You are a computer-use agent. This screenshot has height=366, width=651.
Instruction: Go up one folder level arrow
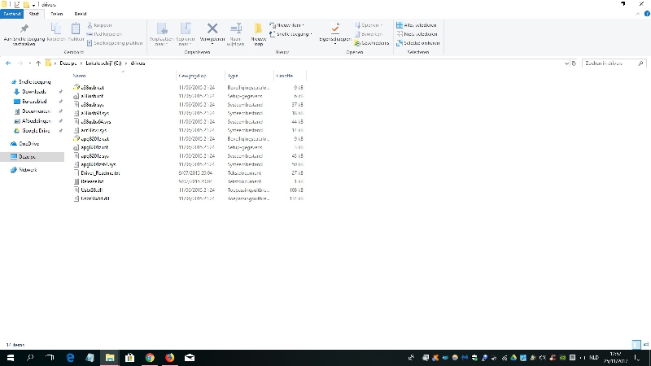click(x=38, y=63)
